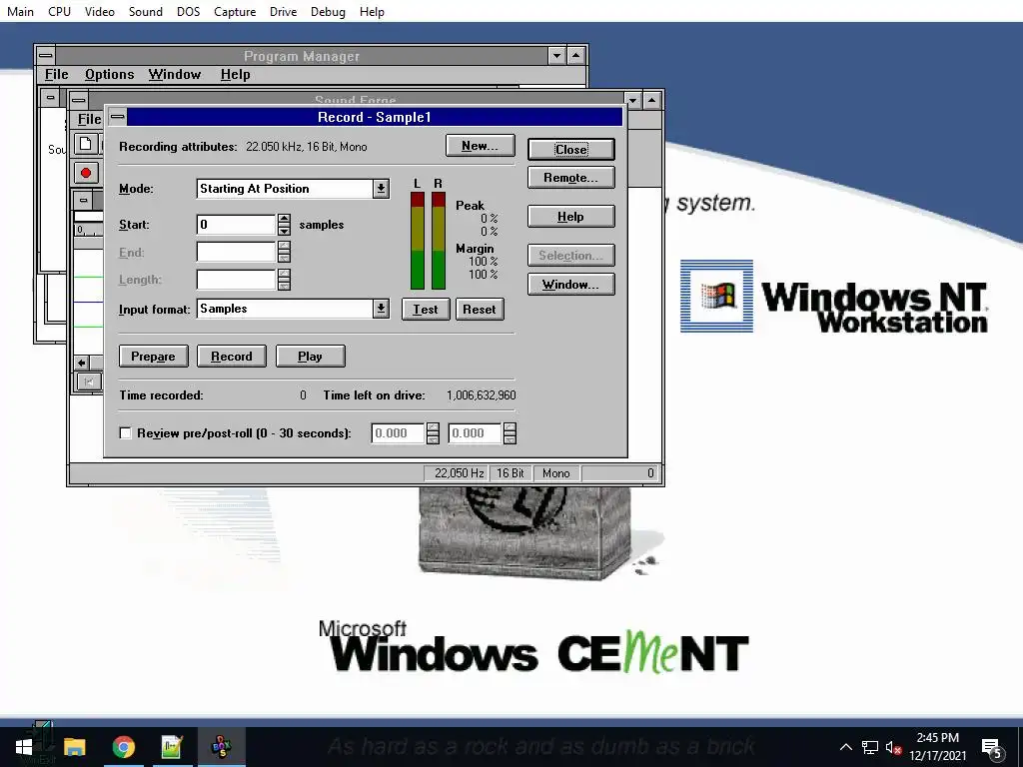Click the 16 Bit status bar field
This screenshot has height=767, width=1023.
pyautogui.click(x=511, y=473)
